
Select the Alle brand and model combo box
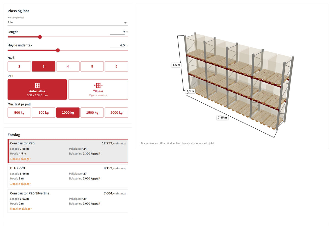pyautogui.click(x=68, y=22)
